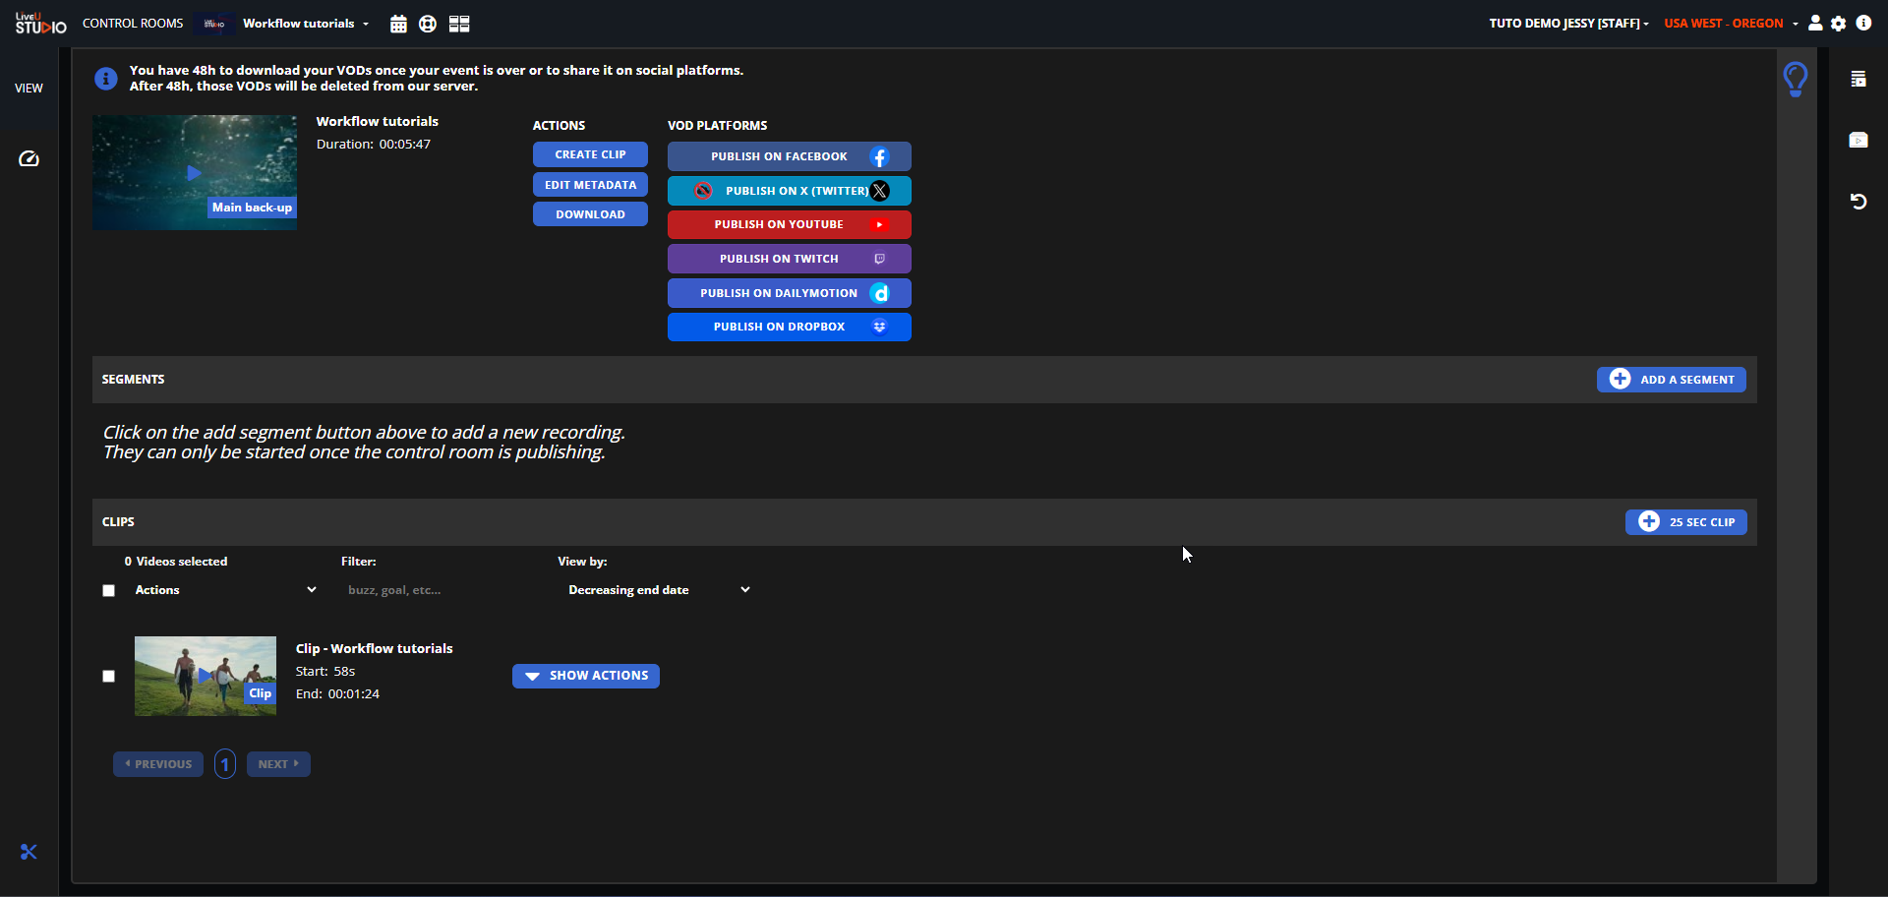Publish the VOD on Facebook
This screenshot has height=897, width=1888.
pyautogui.click(x=790, y=156)
